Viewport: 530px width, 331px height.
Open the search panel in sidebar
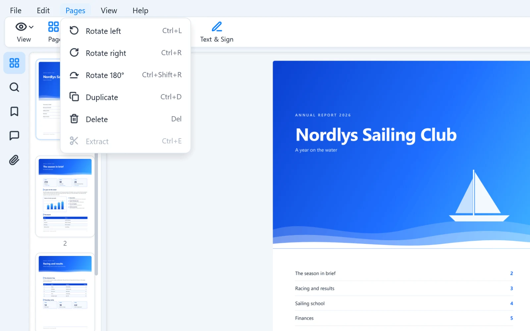click(14, 87)
